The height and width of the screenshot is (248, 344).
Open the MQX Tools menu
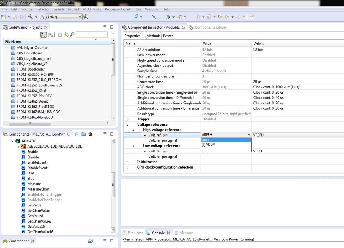[x=92, y=9]
